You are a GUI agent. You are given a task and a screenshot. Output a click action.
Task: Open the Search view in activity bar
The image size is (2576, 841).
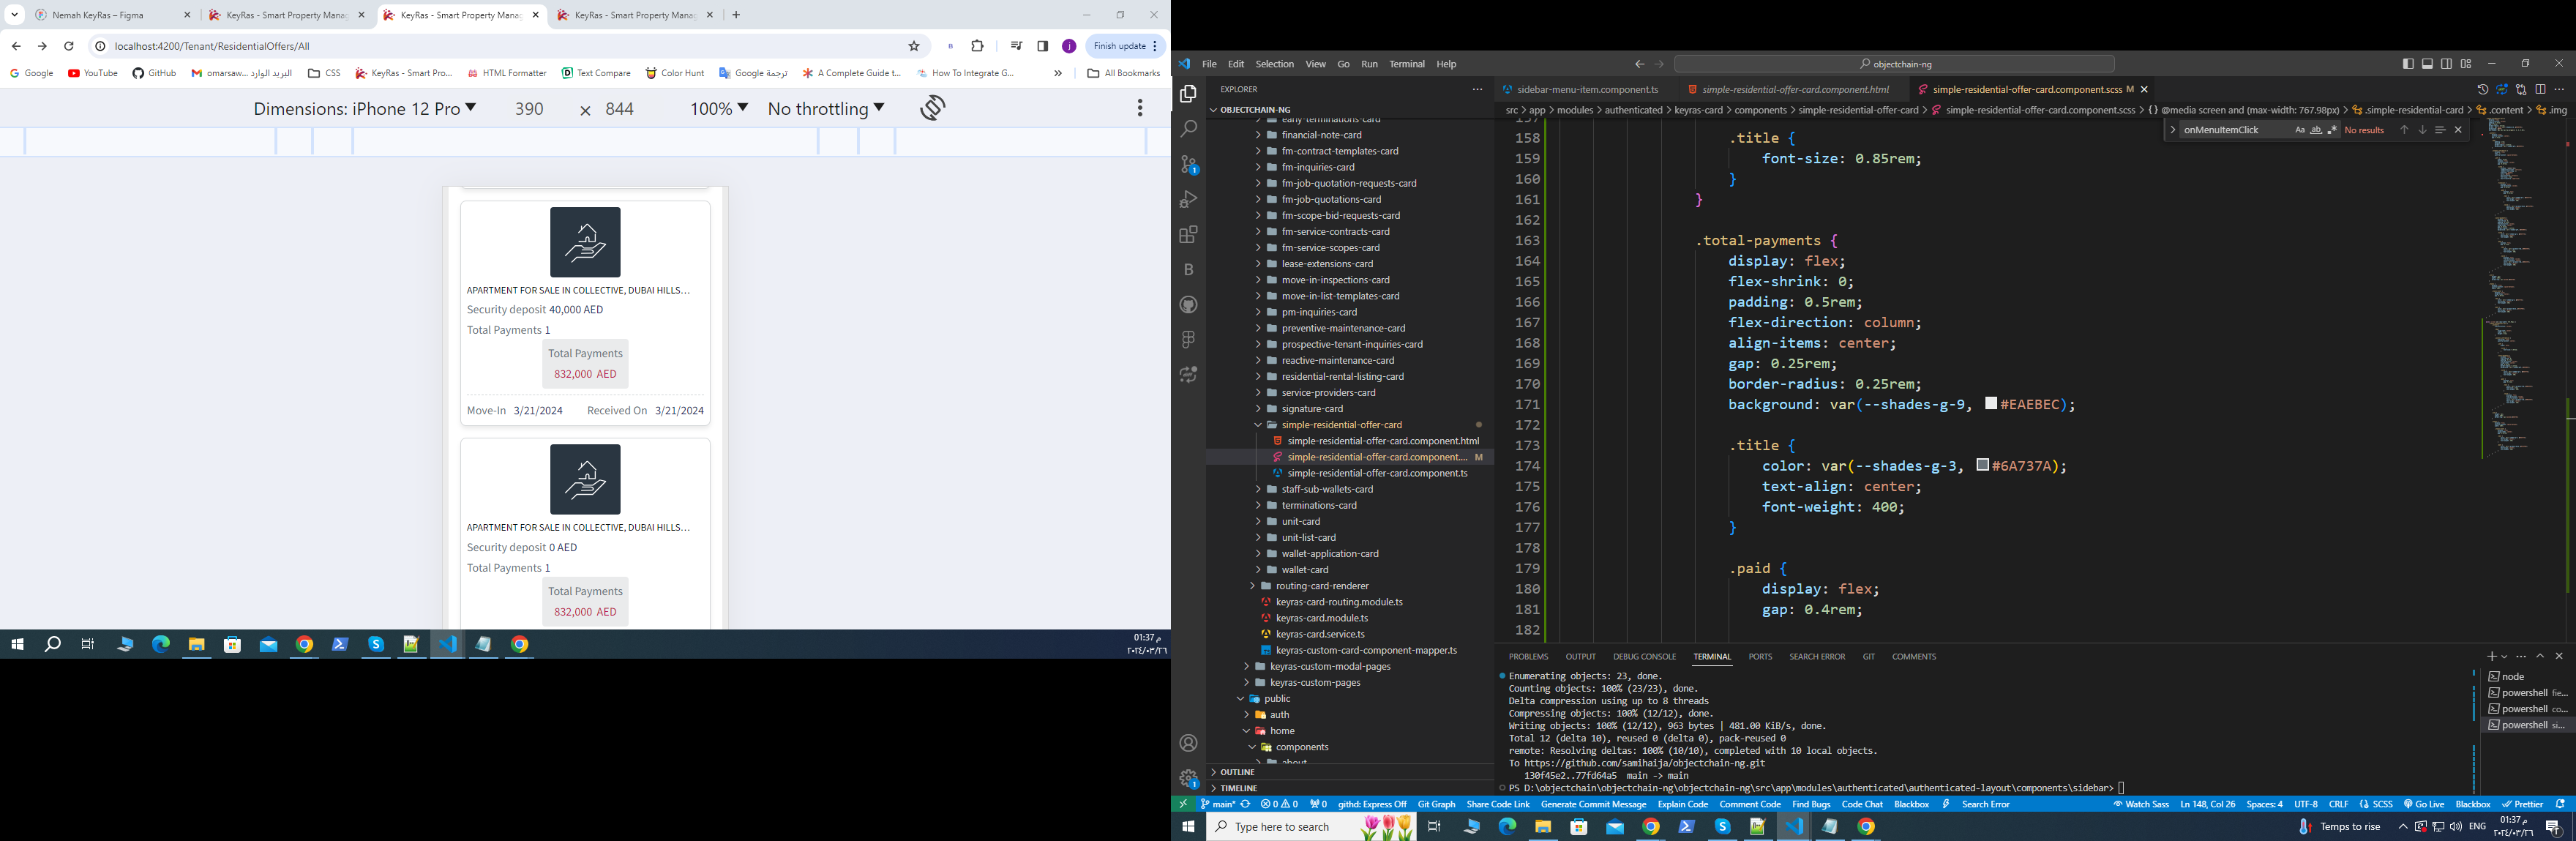pos(1188,129)
